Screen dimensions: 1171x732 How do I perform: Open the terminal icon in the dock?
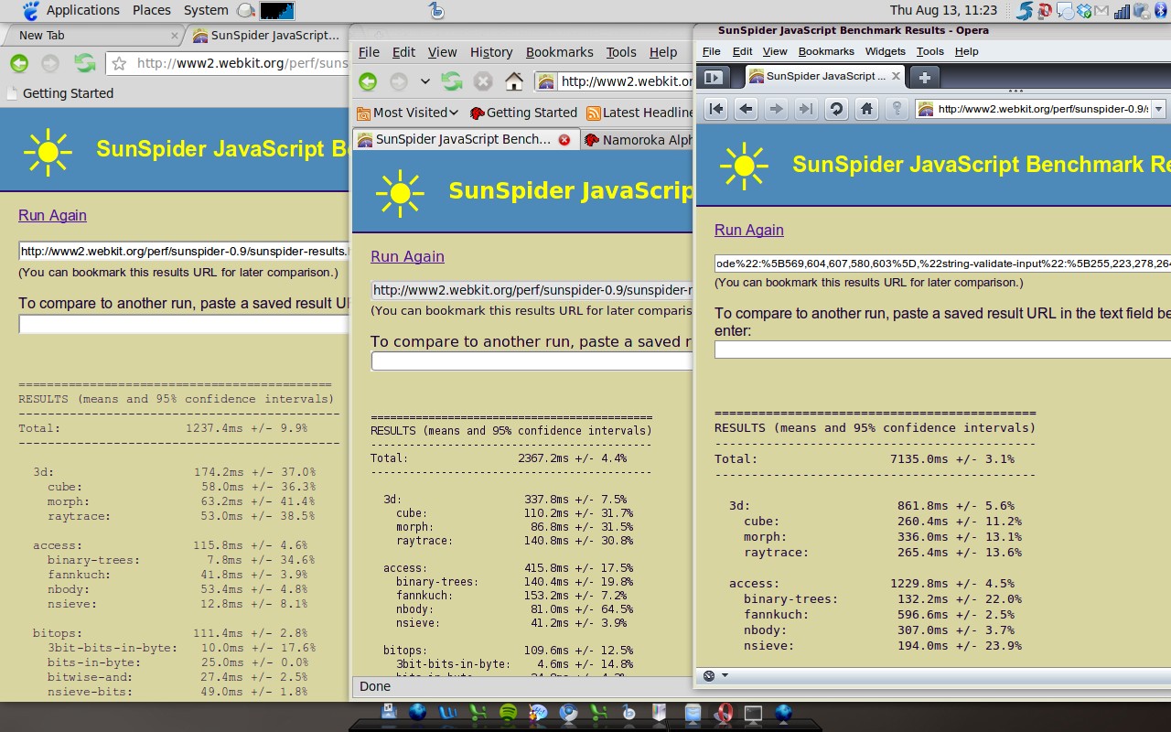tap(753, 713)
